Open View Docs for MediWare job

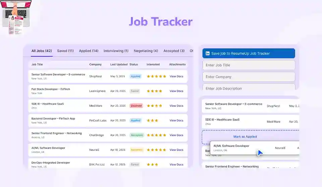176,106
